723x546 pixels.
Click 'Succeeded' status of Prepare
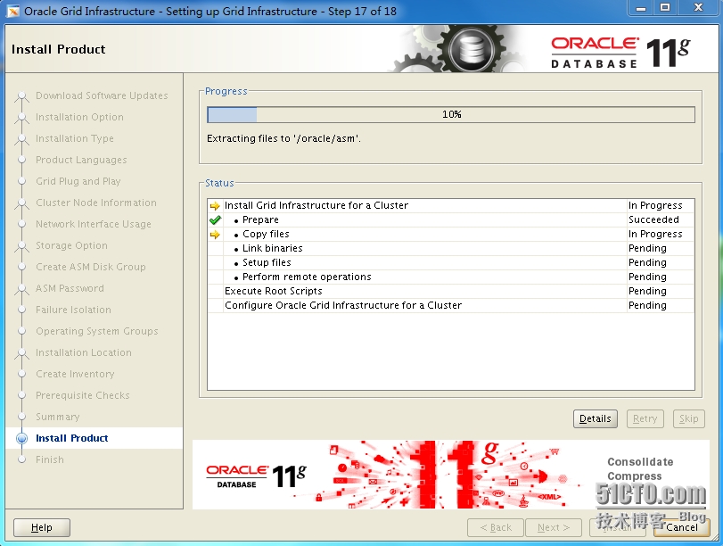point(653,219)
